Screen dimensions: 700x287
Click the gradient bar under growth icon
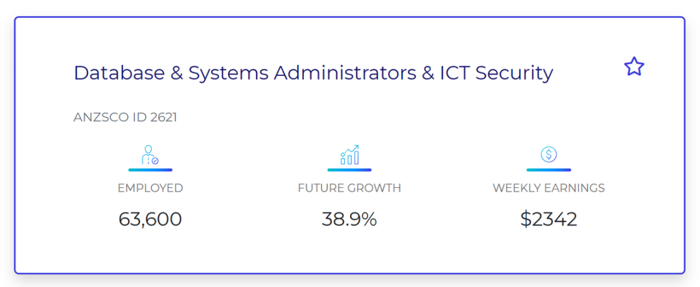tap(349, 170)
